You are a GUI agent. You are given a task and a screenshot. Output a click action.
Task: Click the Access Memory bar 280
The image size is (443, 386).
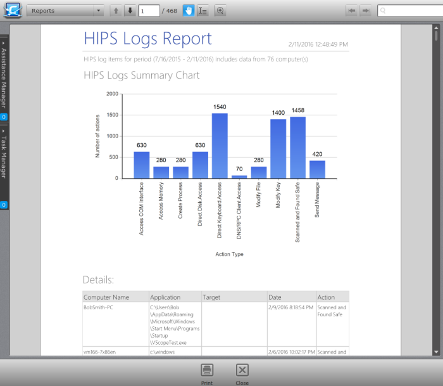click(x=161, y=172)
